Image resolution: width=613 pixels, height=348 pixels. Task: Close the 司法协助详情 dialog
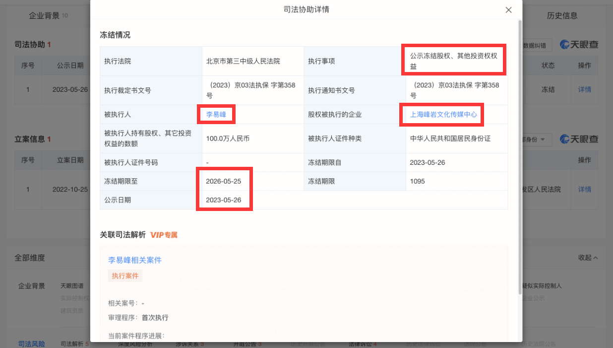tap(508, 10)
